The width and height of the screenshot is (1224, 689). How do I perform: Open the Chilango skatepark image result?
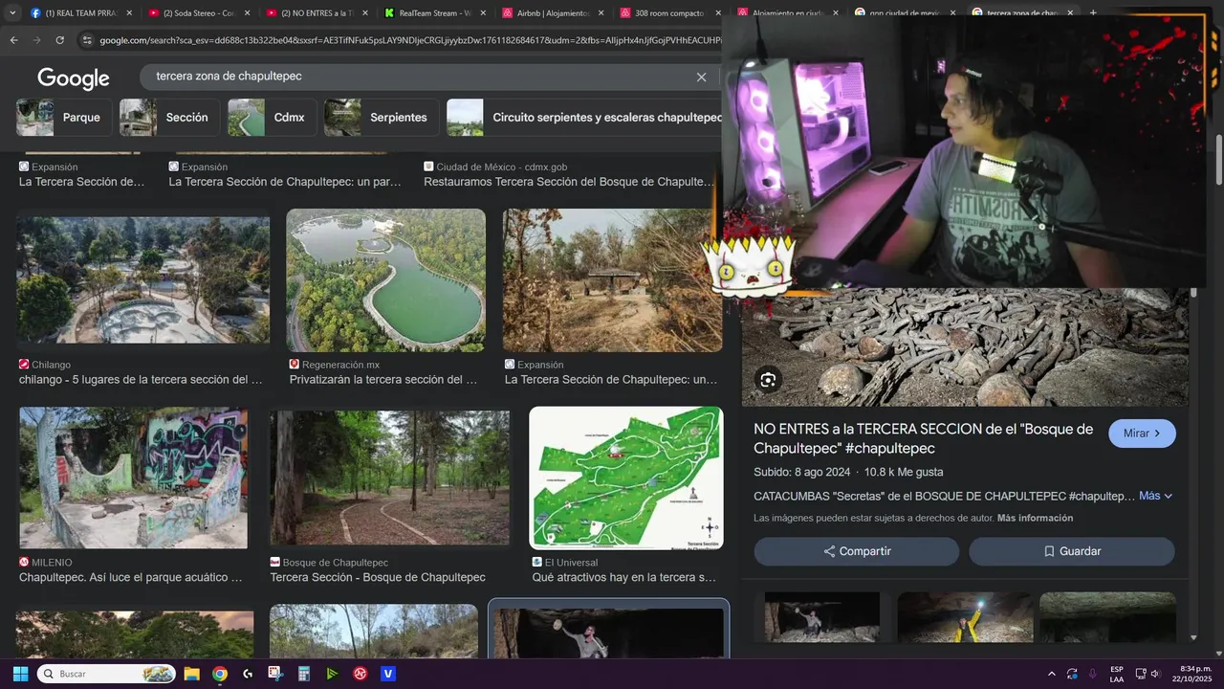(x=142, y=280)
